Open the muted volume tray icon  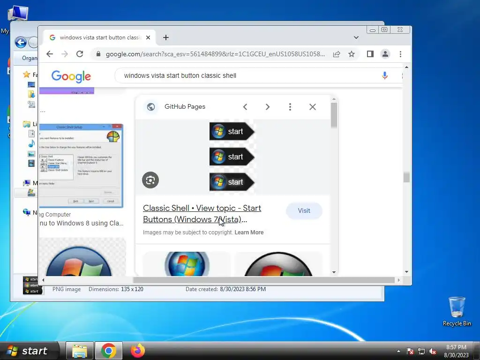(x=433, y=352)
